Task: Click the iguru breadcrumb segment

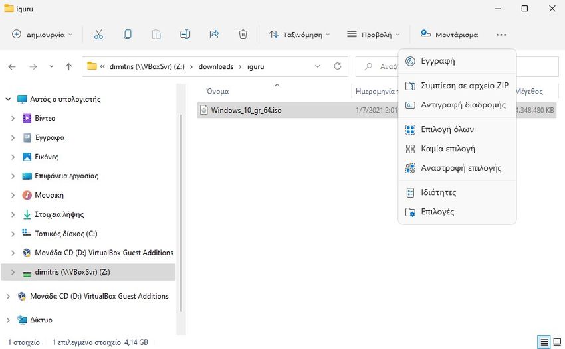Action: click(x=255, y=66)
